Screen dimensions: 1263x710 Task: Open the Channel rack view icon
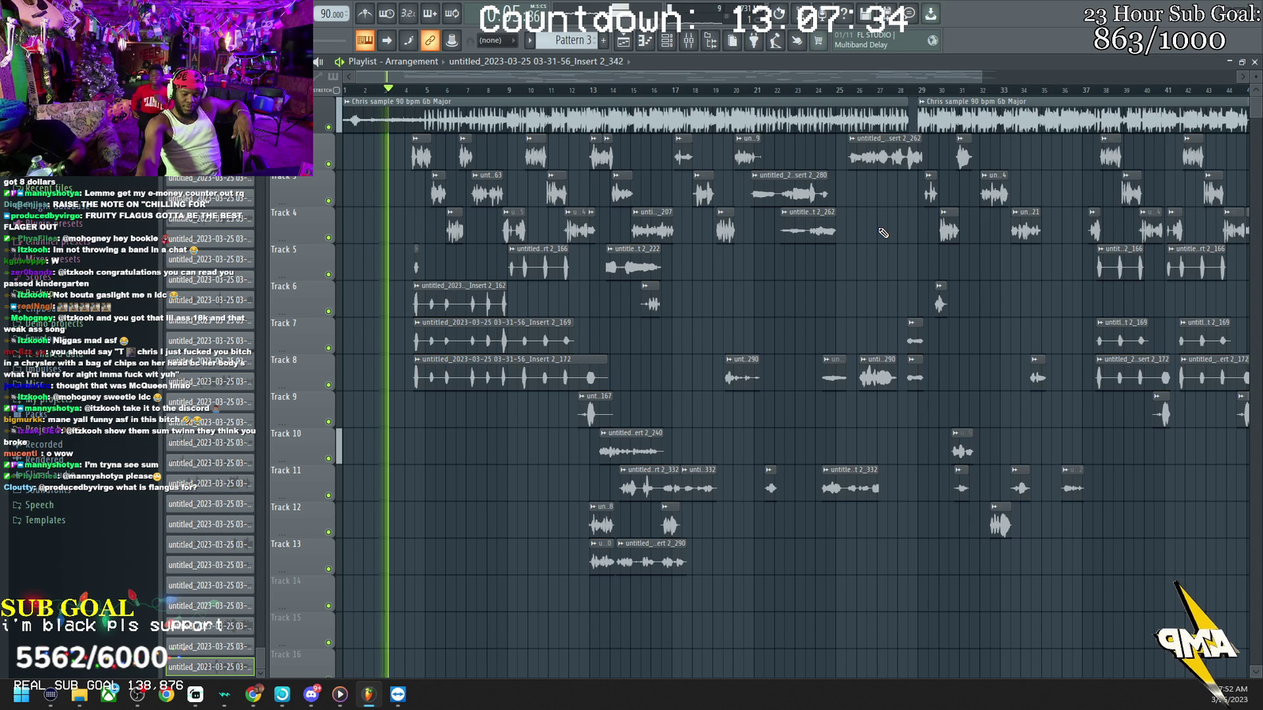(667, 41)
